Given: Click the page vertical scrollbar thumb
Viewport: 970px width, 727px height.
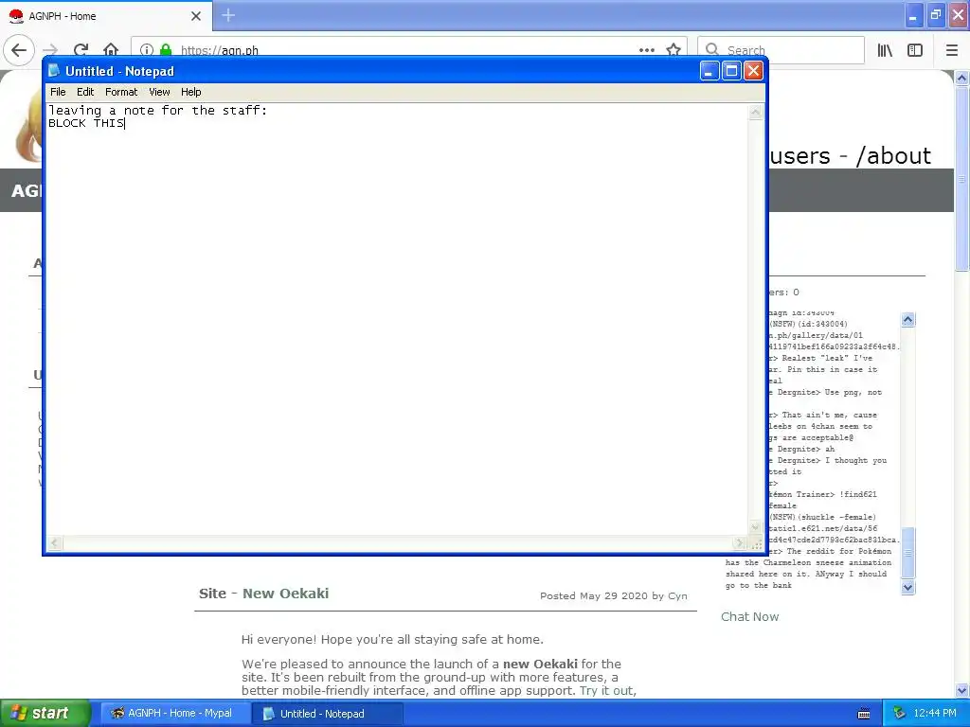Looking at the screenshot, I should [x=961, y=179].
